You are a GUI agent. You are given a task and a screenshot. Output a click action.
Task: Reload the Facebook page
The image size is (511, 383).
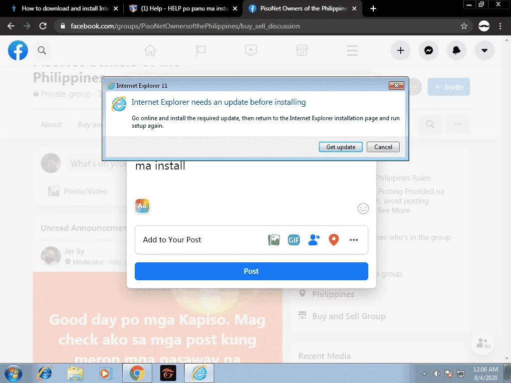(x=43, y=26)
